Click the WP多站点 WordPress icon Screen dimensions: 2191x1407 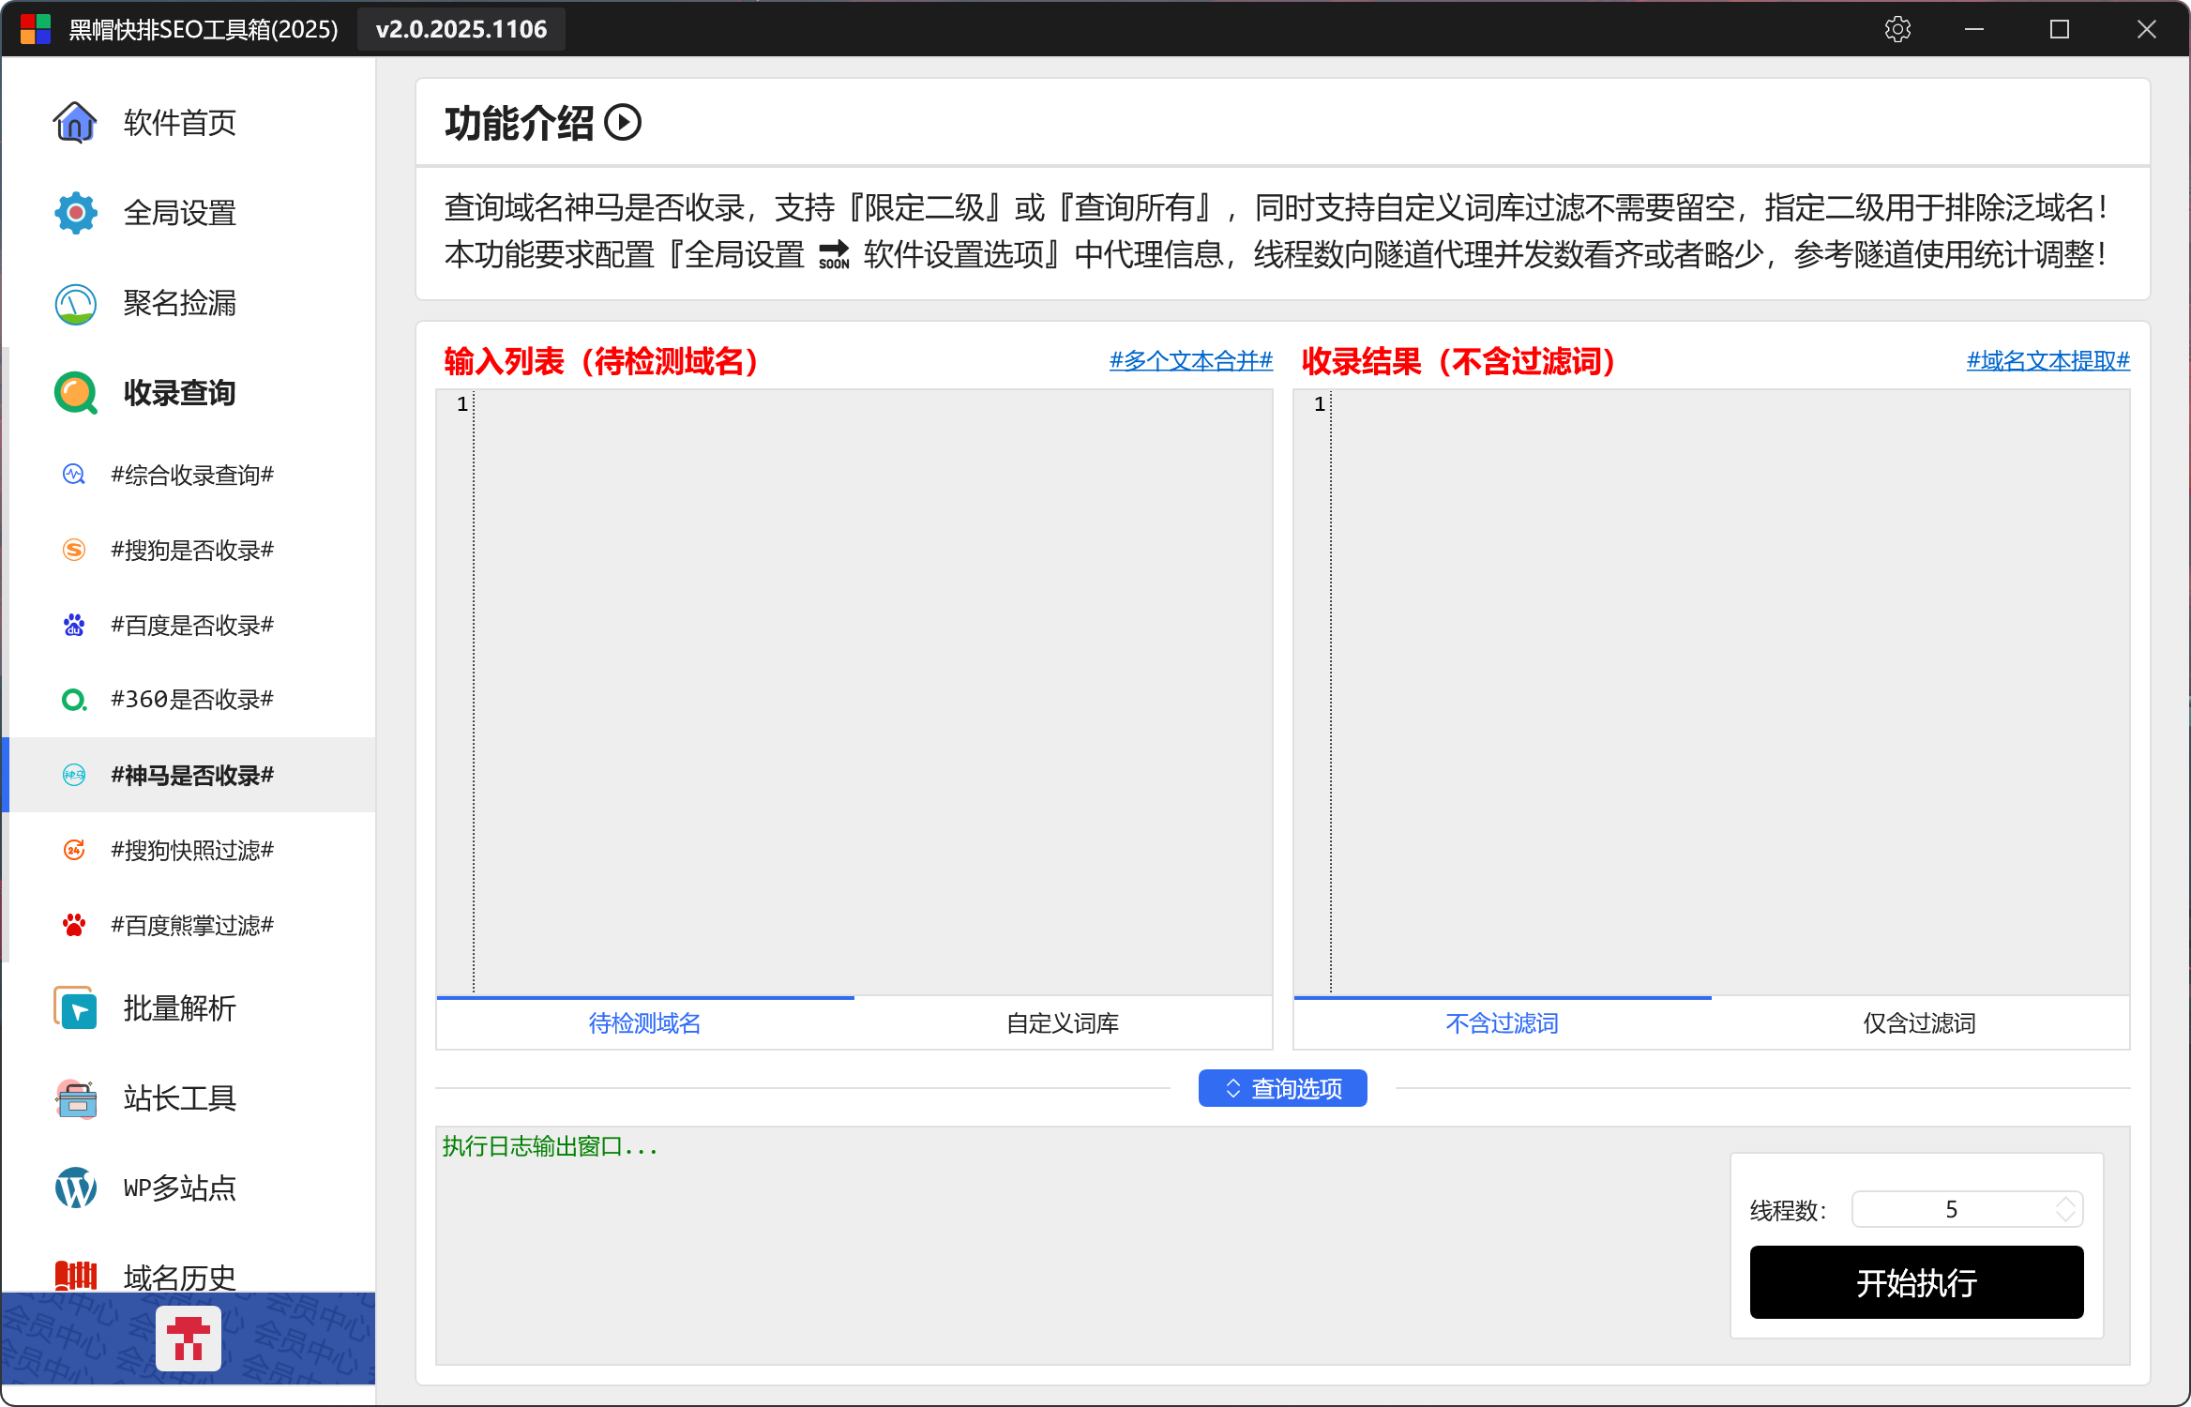pyautogui.click(x=75, y=1188)
